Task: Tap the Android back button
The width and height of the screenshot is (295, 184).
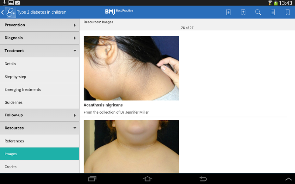Action: point(203,178)
